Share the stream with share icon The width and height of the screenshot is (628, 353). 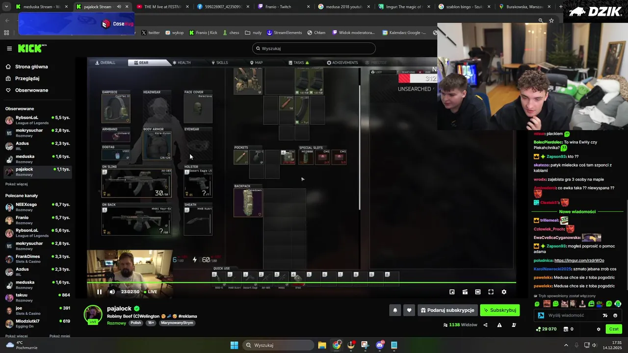(x=485, y=325)
